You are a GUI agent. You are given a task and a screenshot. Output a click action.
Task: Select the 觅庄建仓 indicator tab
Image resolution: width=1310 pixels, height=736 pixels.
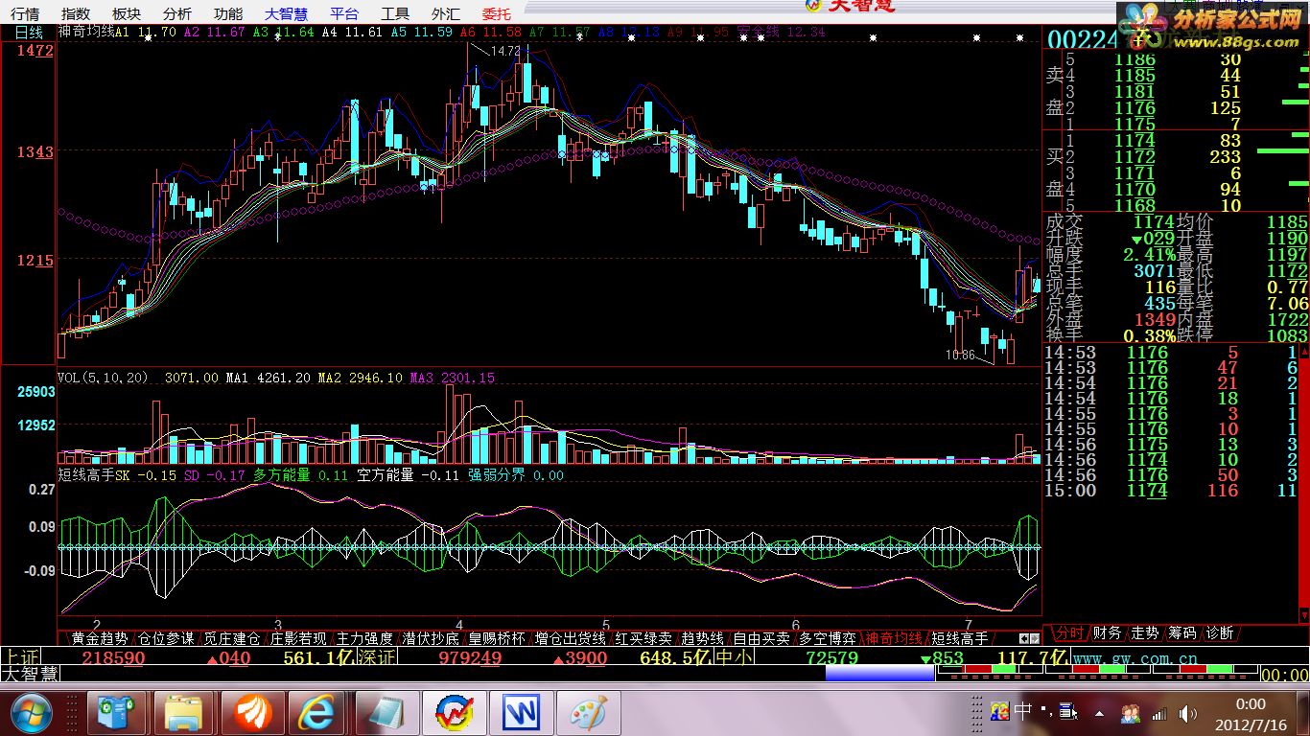coord(232,638)
